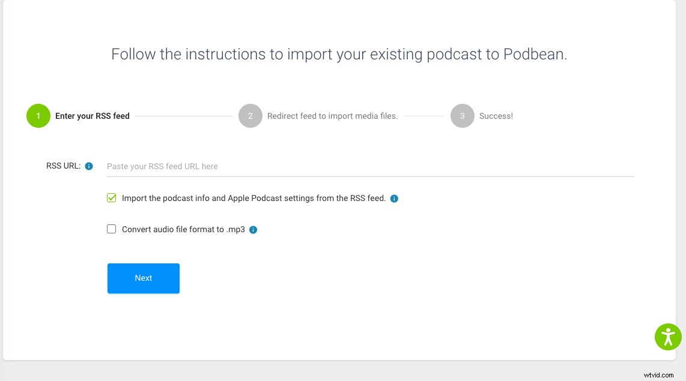
Task: Click the gray step 3 circle
Action: [x=463, y=116]
